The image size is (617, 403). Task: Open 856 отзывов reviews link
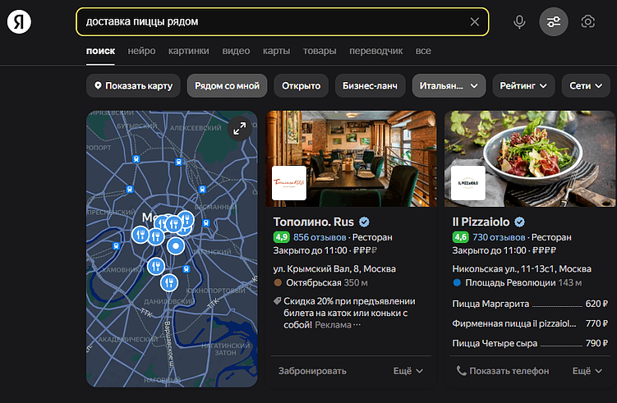coord(320,237)
